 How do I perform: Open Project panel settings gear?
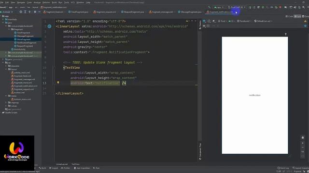point(35,12)
